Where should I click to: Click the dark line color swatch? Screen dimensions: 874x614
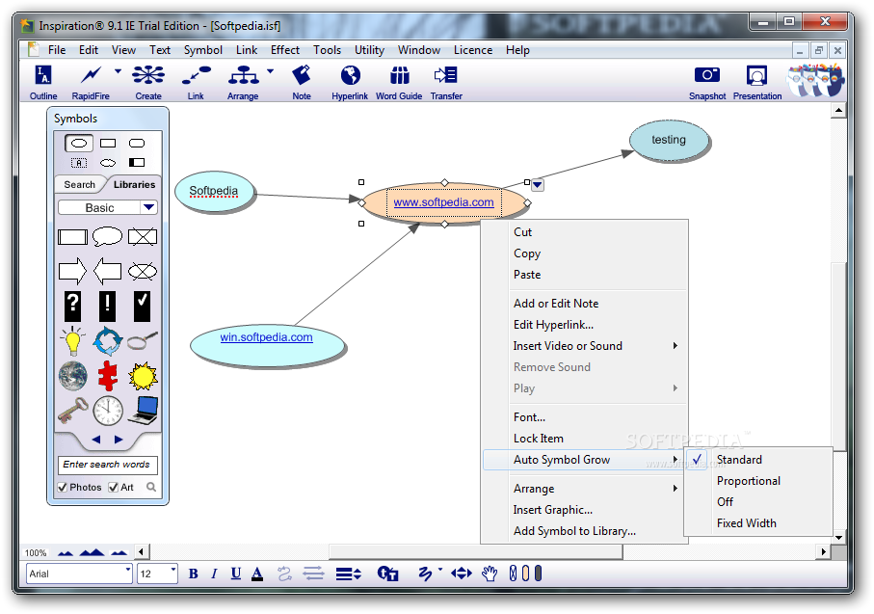[538, 574]
